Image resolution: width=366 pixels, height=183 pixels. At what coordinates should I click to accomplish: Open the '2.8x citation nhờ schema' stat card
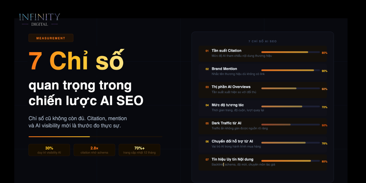pyautogui.click(x=94, y=150)
